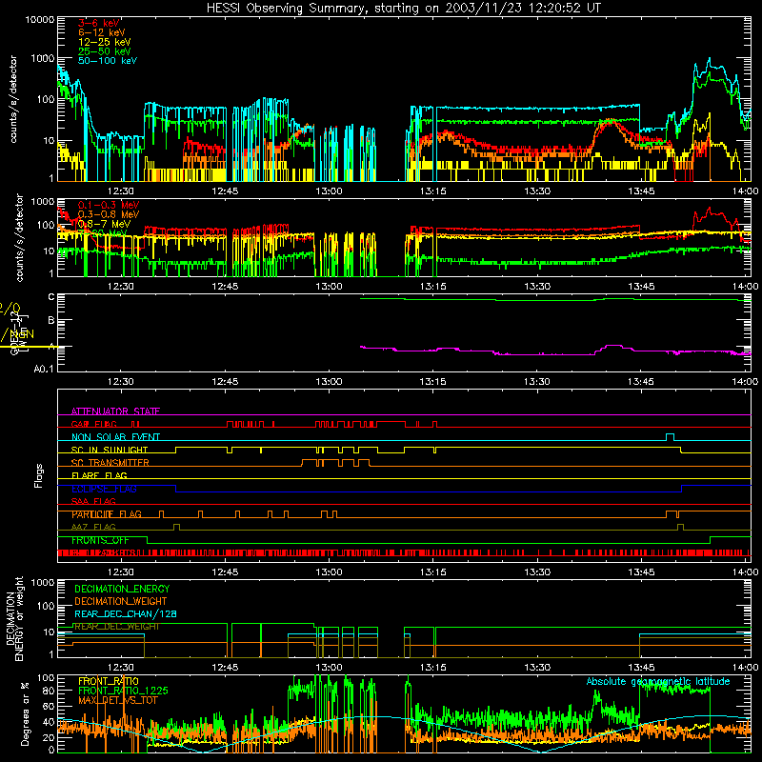Select the 'REAR_DEC_WEIGHT' legend entry

[x=116, y=627]
